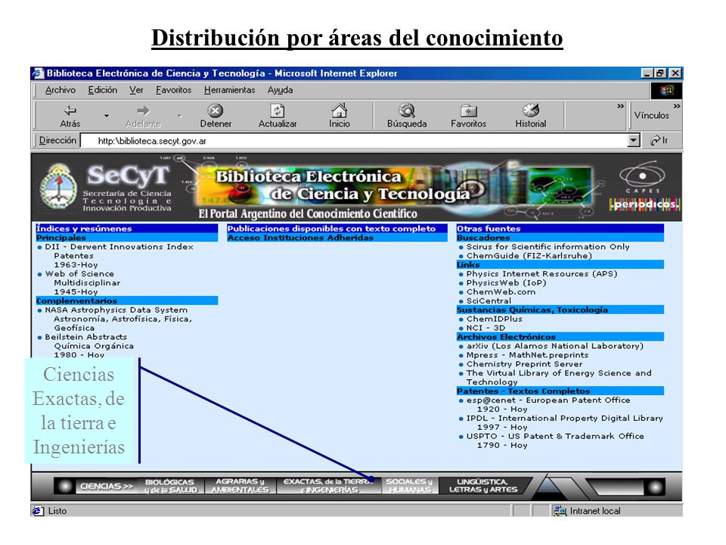Screen dimensions: 726x545
Task: Refresh the page with Actualizar
Action: (278, 115)
